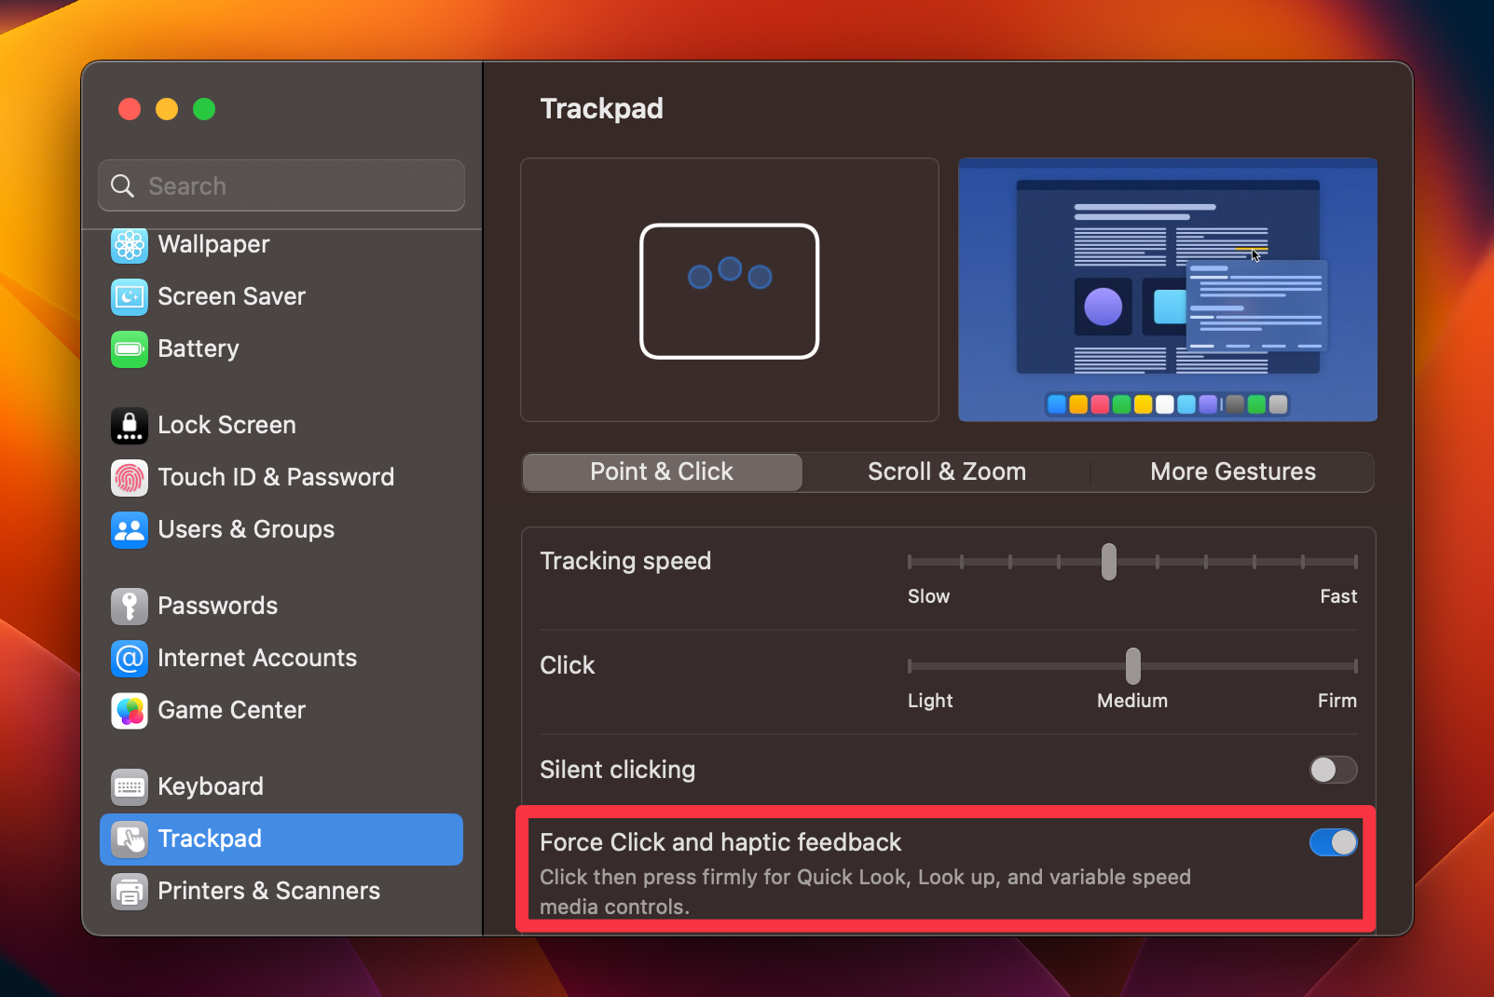Click the Internet Accounts @ icon
The height and width of the screenshot is (997, 1494).
(x=130, y=658)
